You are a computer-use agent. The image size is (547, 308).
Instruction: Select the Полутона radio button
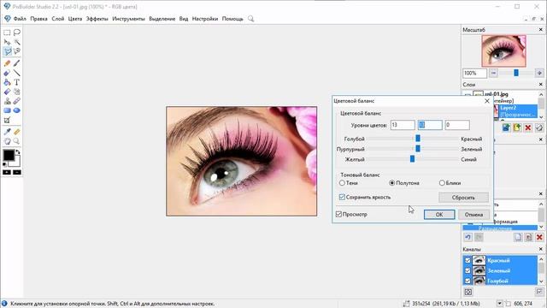coord(391,182)
